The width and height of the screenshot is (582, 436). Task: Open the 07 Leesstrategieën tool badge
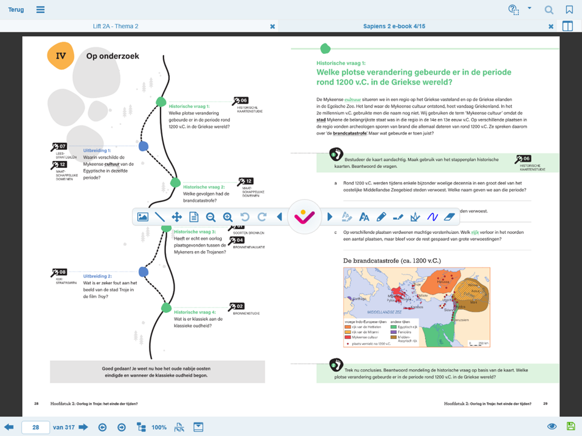59,146
